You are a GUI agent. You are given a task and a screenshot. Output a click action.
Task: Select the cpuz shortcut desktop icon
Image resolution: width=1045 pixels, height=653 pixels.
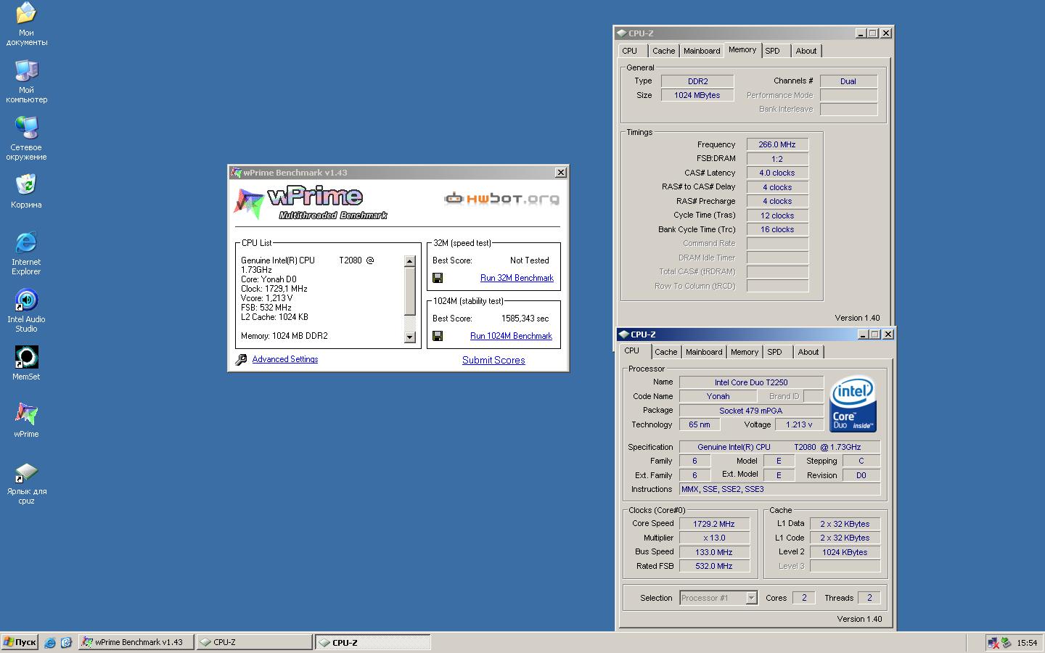tap(26, 482)
